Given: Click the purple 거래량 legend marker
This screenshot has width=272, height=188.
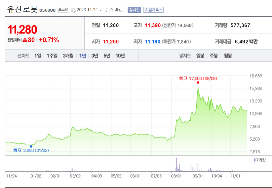Looking at the screenshot, I should click(255, 160).
